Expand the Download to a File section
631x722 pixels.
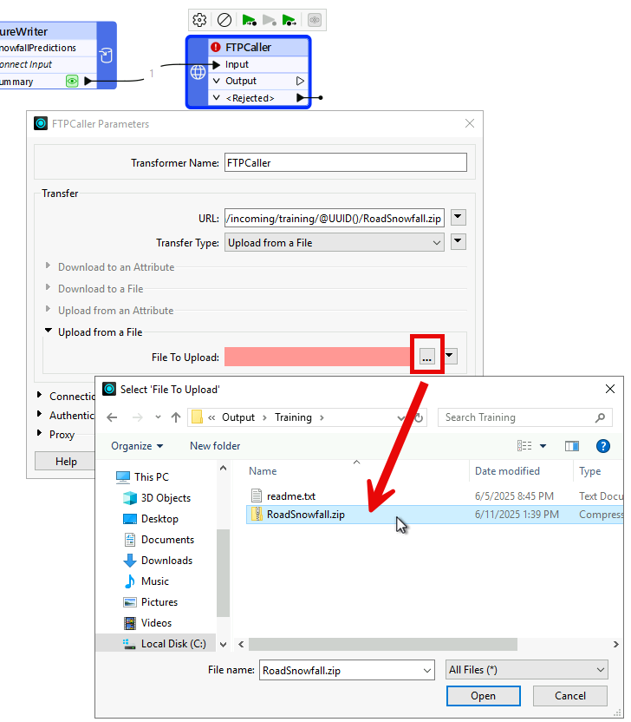tap(49, 289)
